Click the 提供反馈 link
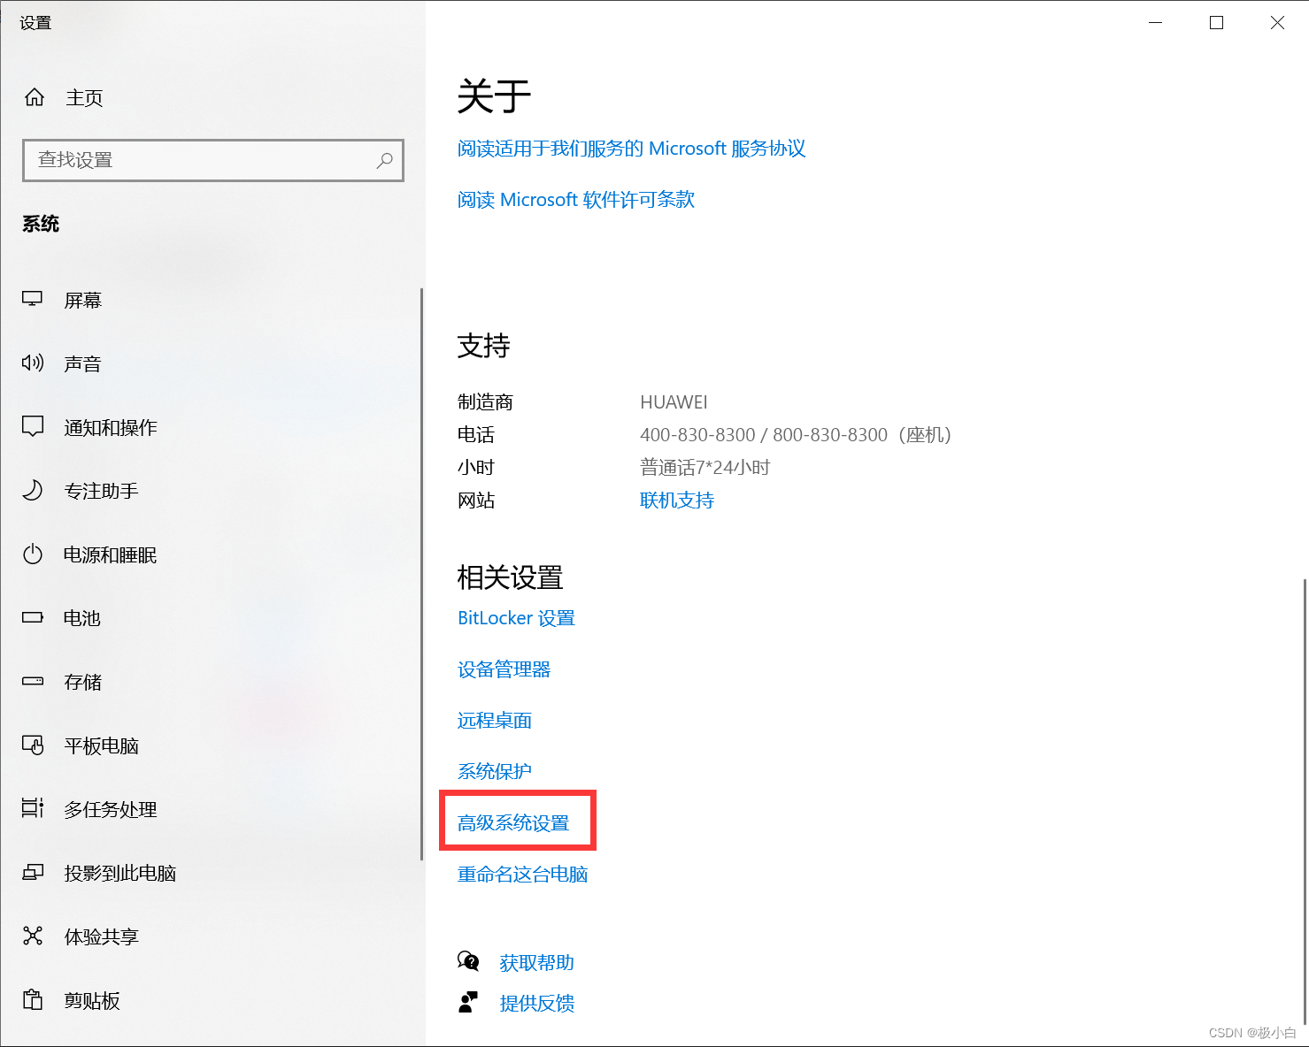This screenshot has height=1047, width=1309. tap(537, 1003)
